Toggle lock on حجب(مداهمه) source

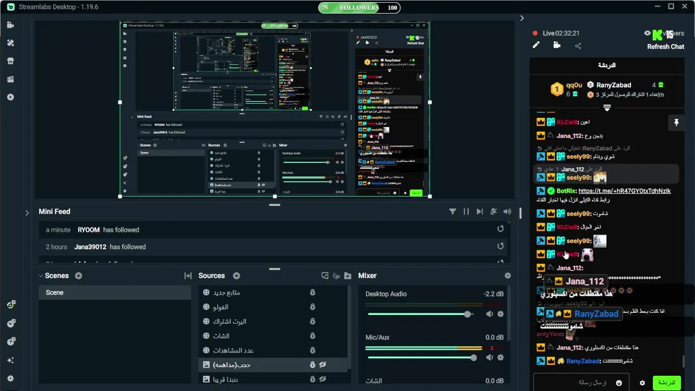coord(312,365)
